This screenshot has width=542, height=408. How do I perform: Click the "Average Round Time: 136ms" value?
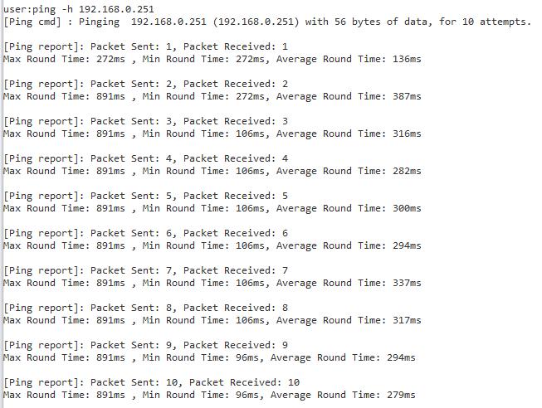(x=349, y=59)
